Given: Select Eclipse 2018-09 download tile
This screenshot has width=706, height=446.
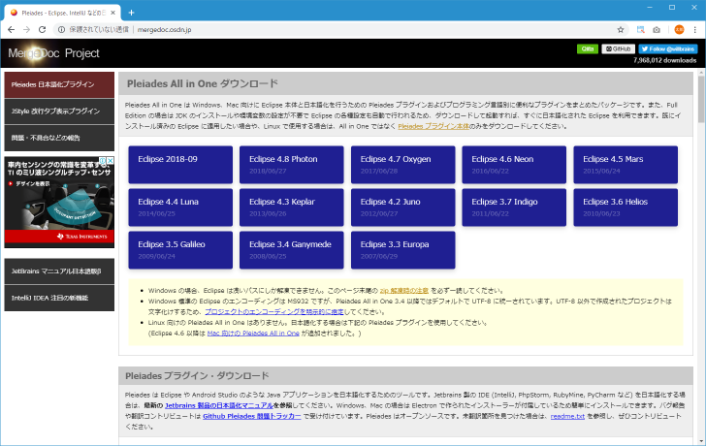Looking at the screenshot, I should (x=180, y=165).
